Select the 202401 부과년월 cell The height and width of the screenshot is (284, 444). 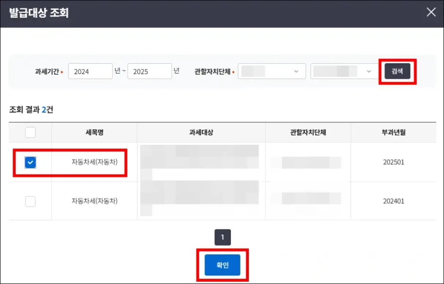point(393,201)
